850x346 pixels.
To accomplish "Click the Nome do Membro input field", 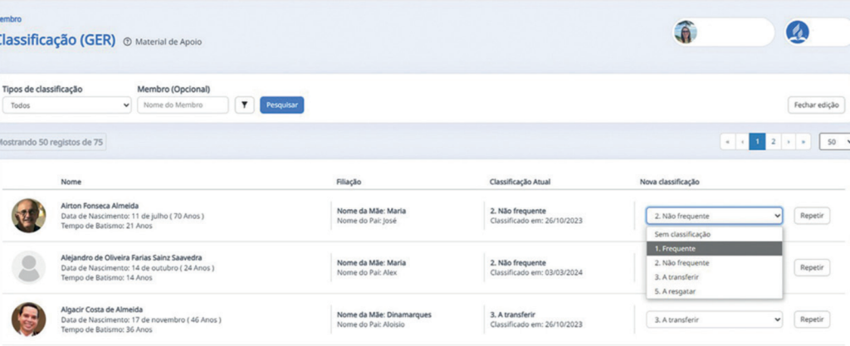I will point(183,105).
